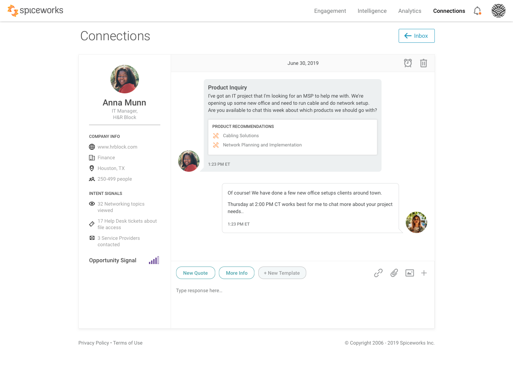Return to Inbox

pos(416,36)
